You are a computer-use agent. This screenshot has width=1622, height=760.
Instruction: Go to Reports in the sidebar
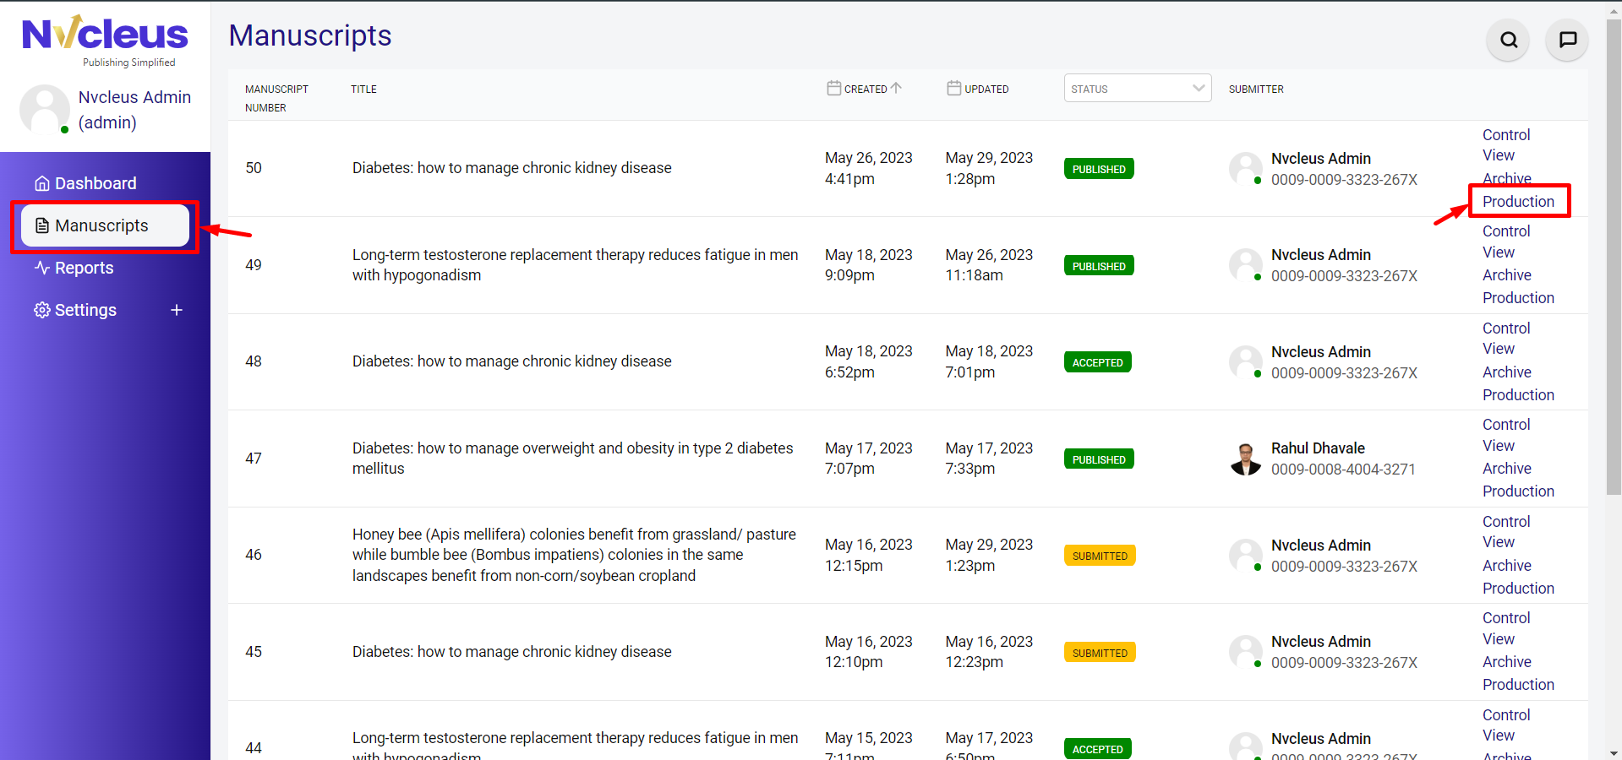tap(83, 268)
